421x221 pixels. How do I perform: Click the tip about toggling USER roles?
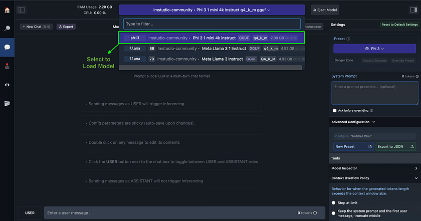(172, 162)
